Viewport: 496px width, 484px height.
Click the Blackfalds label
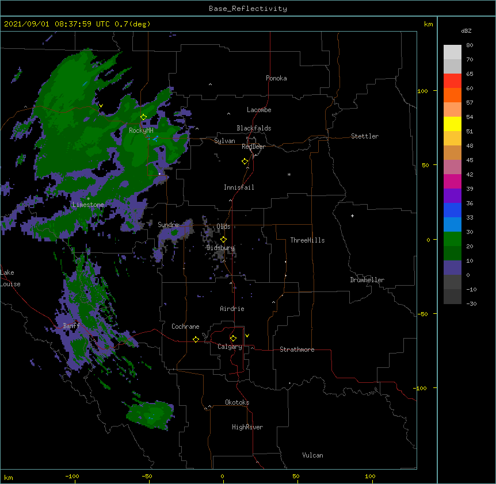(x=254, y=128)
